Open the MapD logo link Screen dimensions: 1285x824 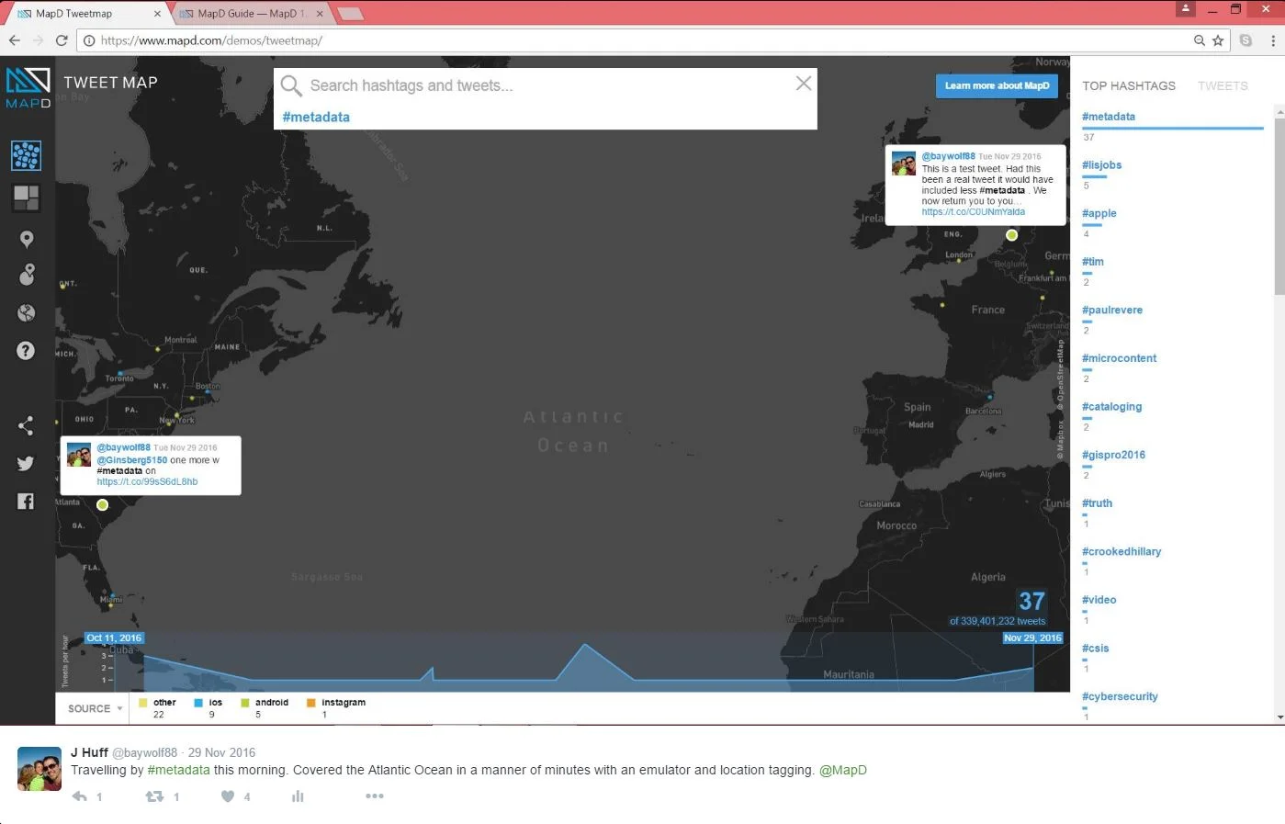tap(28, 88)
